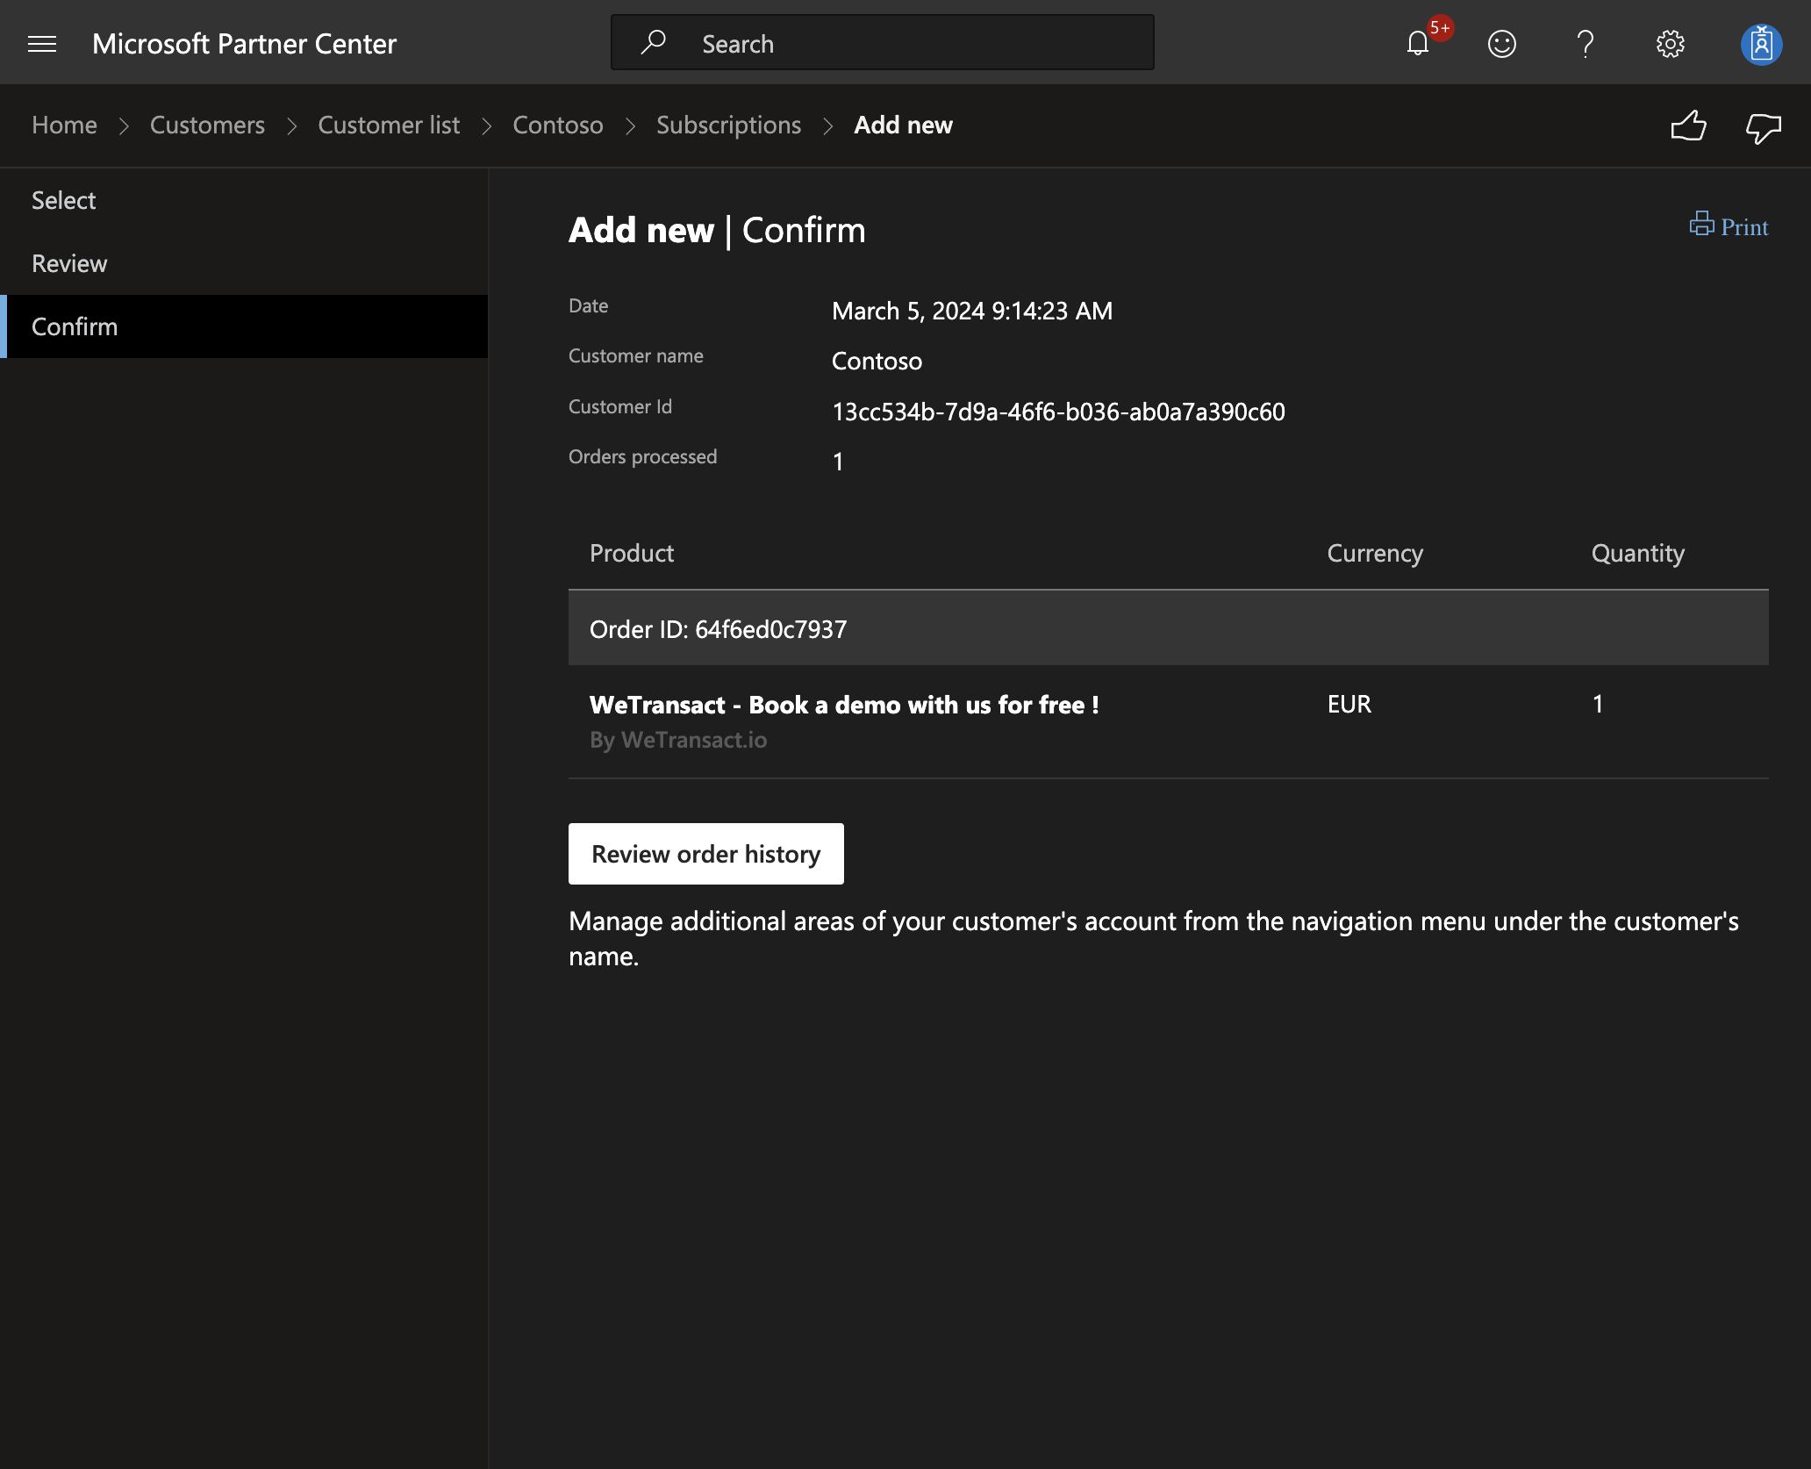Click the Currency column header
Screen dimensions: 1811x1469
[1375, 553]
